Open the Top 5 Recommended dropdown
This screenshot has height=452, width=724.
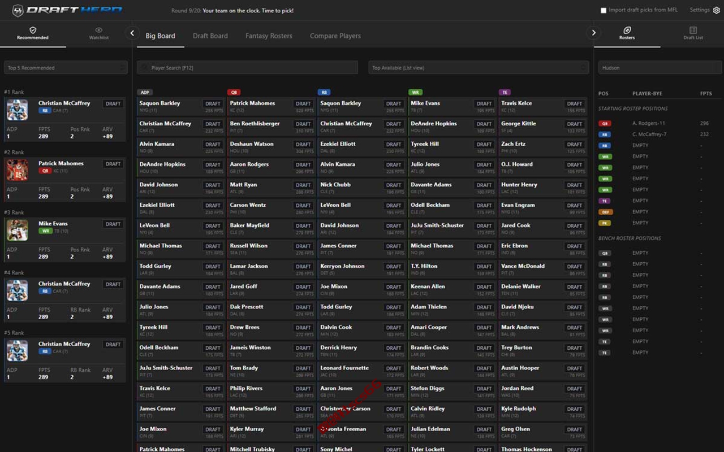tap(66, 68)
